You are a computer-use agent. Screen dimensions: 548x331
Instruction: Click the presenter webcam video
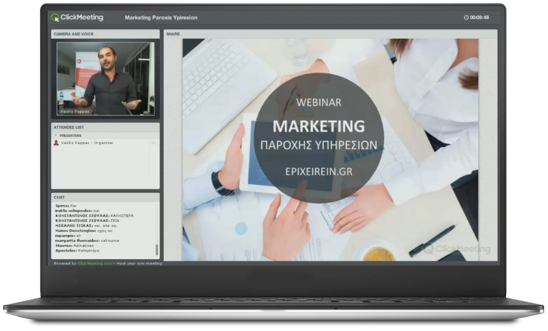tap(105, 78)
